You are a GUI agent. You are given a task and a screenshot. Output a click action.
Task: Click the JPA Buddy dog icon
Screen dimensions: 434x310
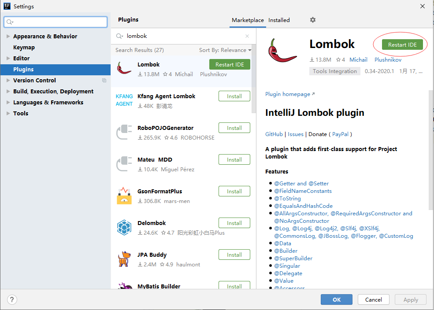(124, 259)
